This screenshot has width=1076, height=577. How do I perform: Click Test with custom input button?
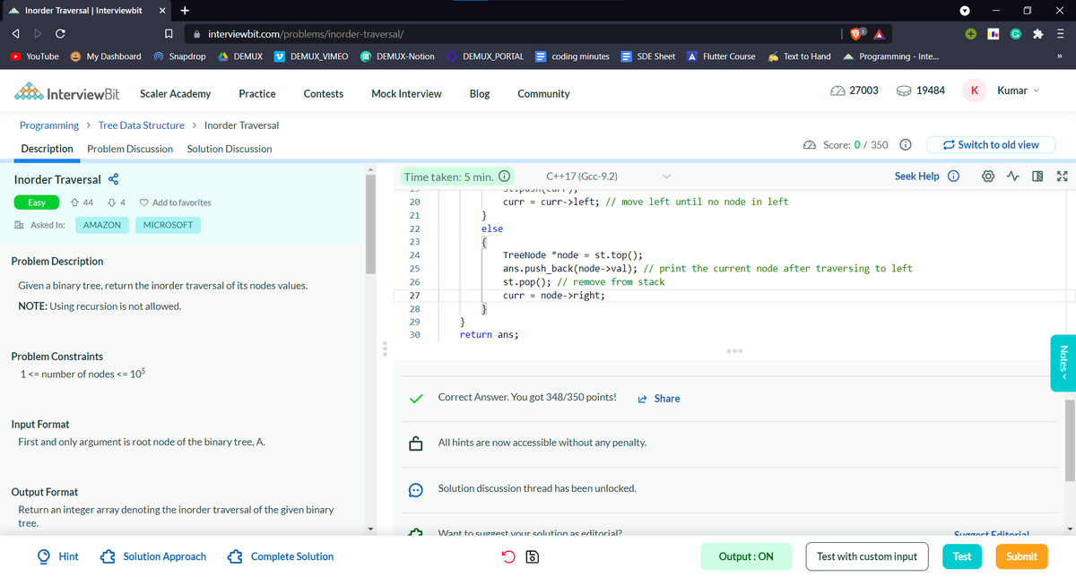pos(867,556)
